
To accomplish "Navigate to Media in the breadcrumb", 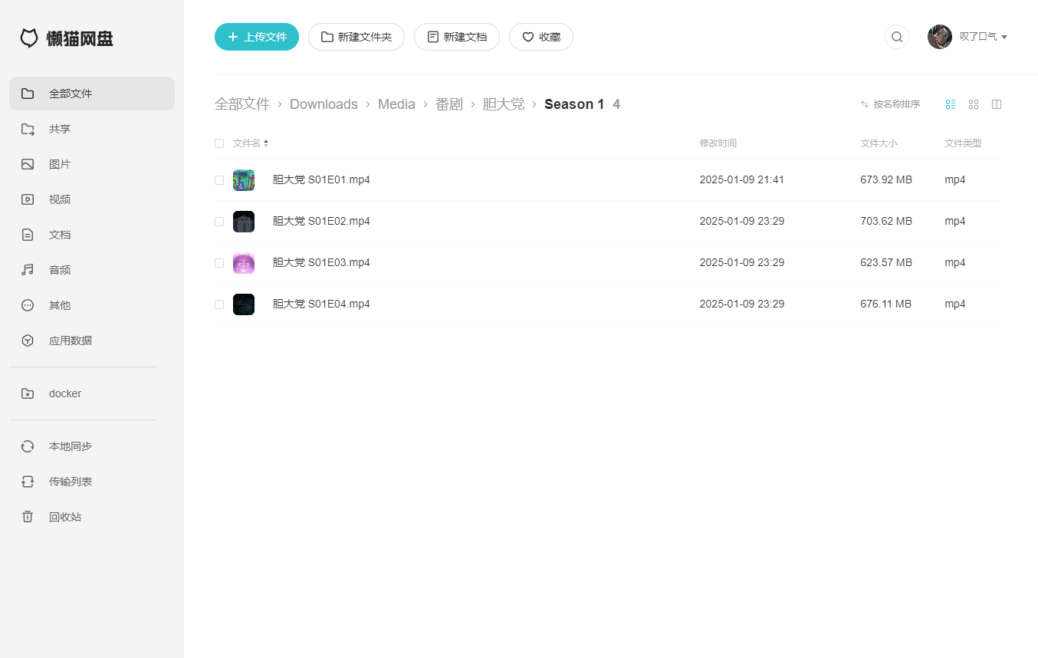I will [x=396, y=104].
